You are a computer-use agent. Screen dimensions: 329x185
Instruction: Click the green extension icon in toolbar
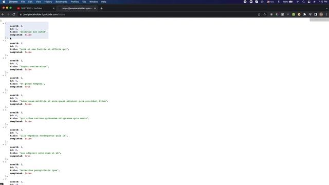(294, 14)
